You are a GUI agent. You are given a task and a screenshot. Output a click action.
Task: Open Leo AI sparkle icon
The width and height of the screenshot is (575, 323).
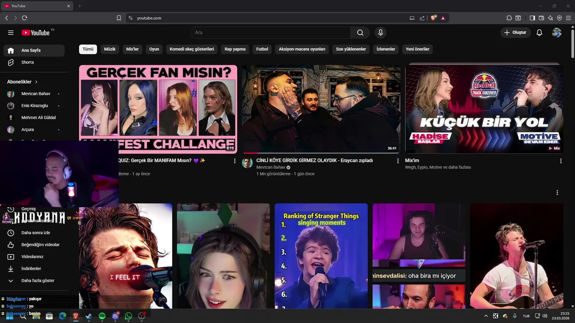tap(550, 18)
